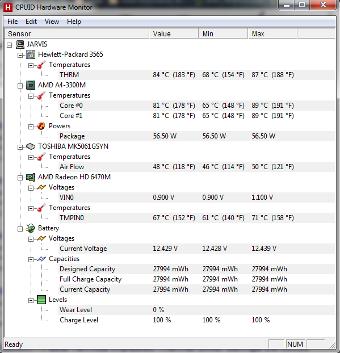
Task: Click the thermometer icon under AMD Radeon HD 6470M
Action: coord(41,208)
